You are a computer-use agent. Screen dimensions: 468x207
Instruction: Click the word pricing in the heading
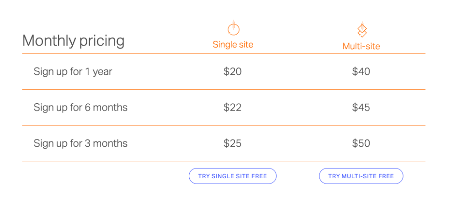102,42
